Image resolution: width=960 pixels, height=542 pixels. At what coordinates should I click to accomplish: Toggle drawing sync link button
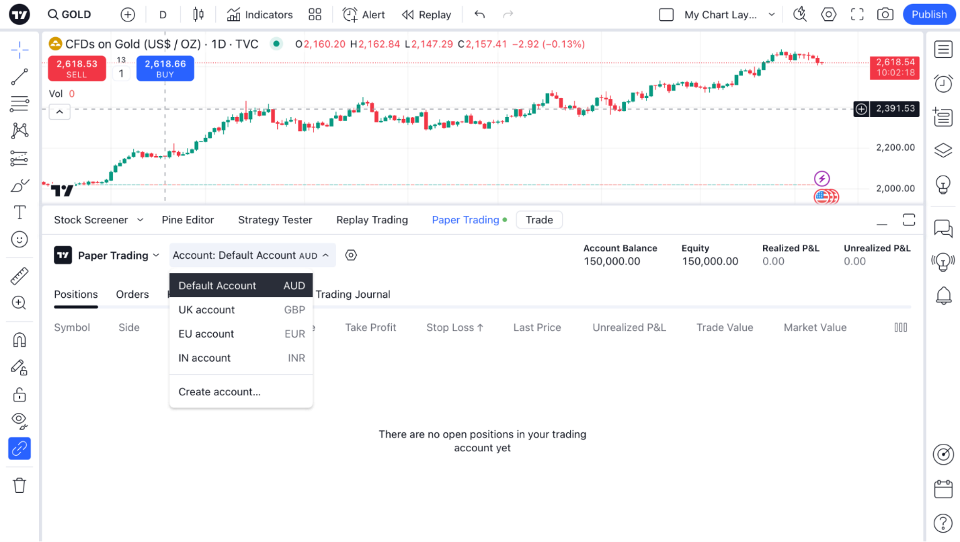click(x=19, y=448)
